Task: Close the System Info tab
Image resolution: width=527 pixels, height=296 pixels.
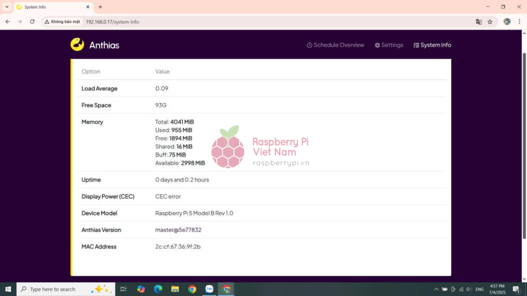Action: (87, 7)
